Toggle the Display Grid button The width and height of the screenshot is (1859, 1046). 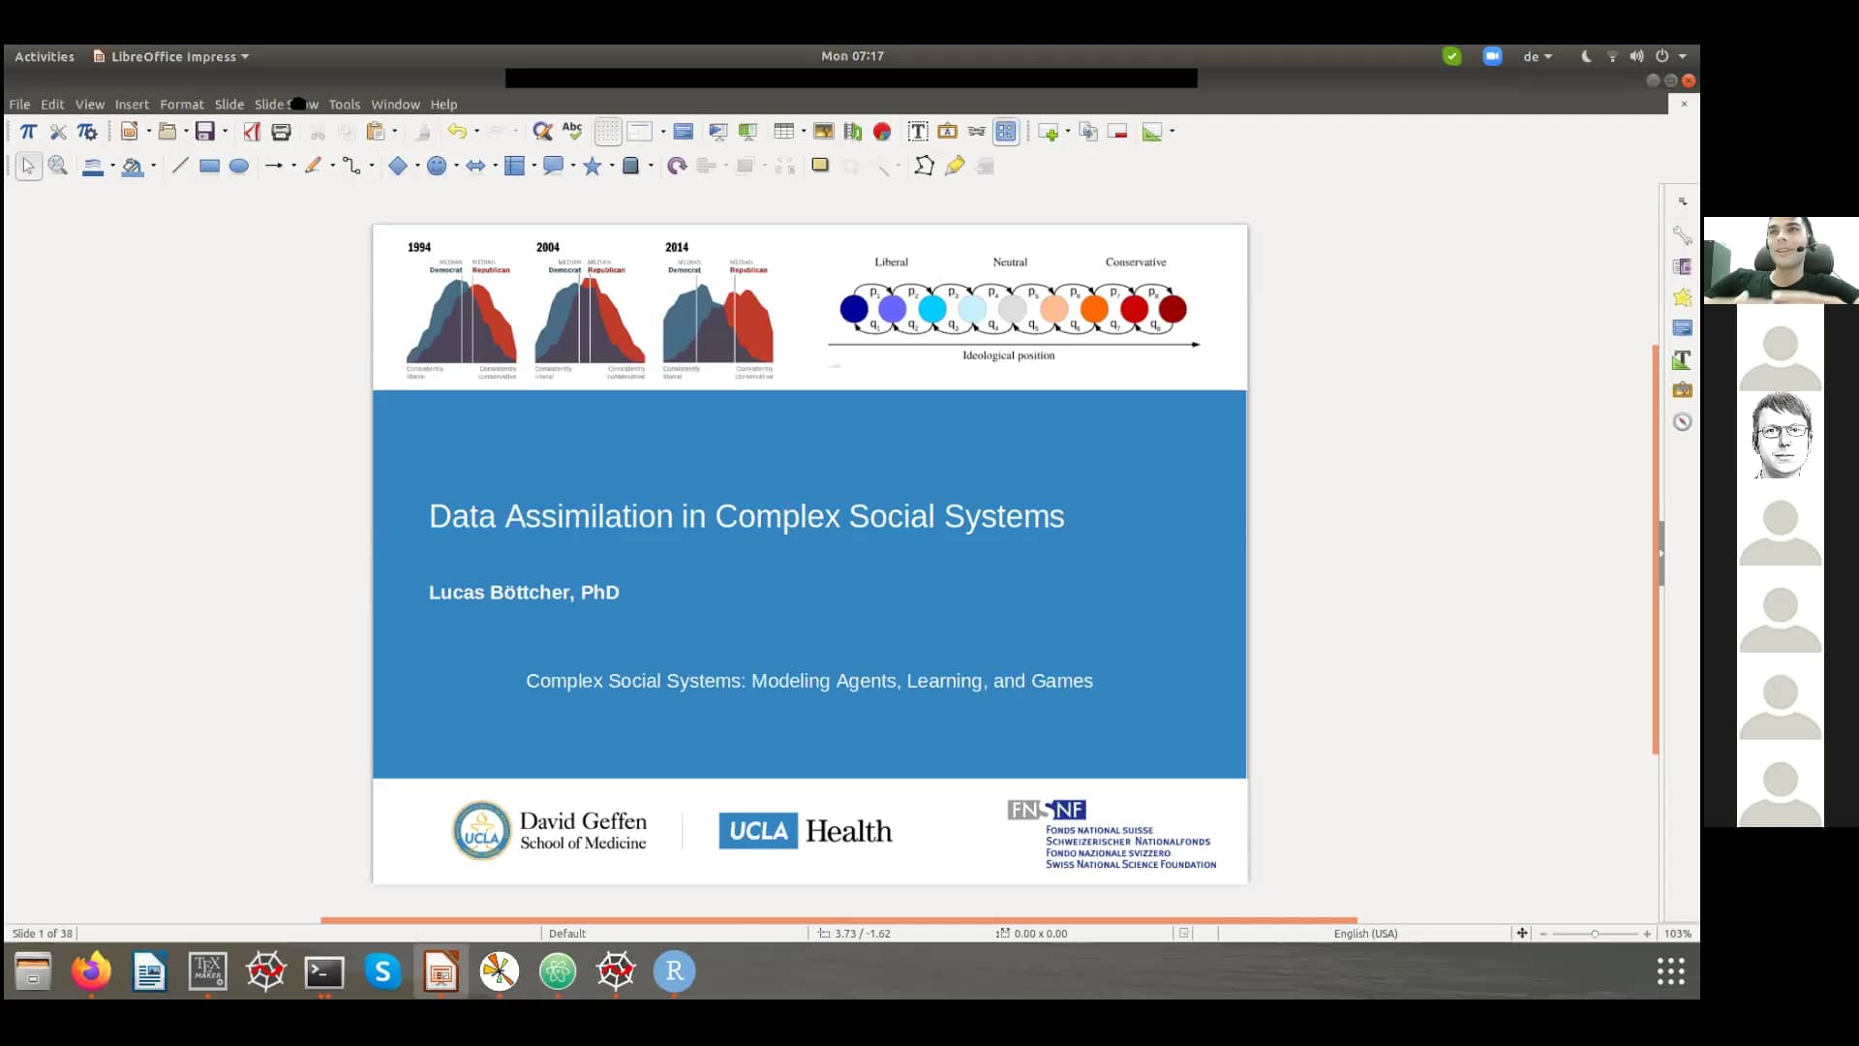pyautogui.click(x=608, y=132)
